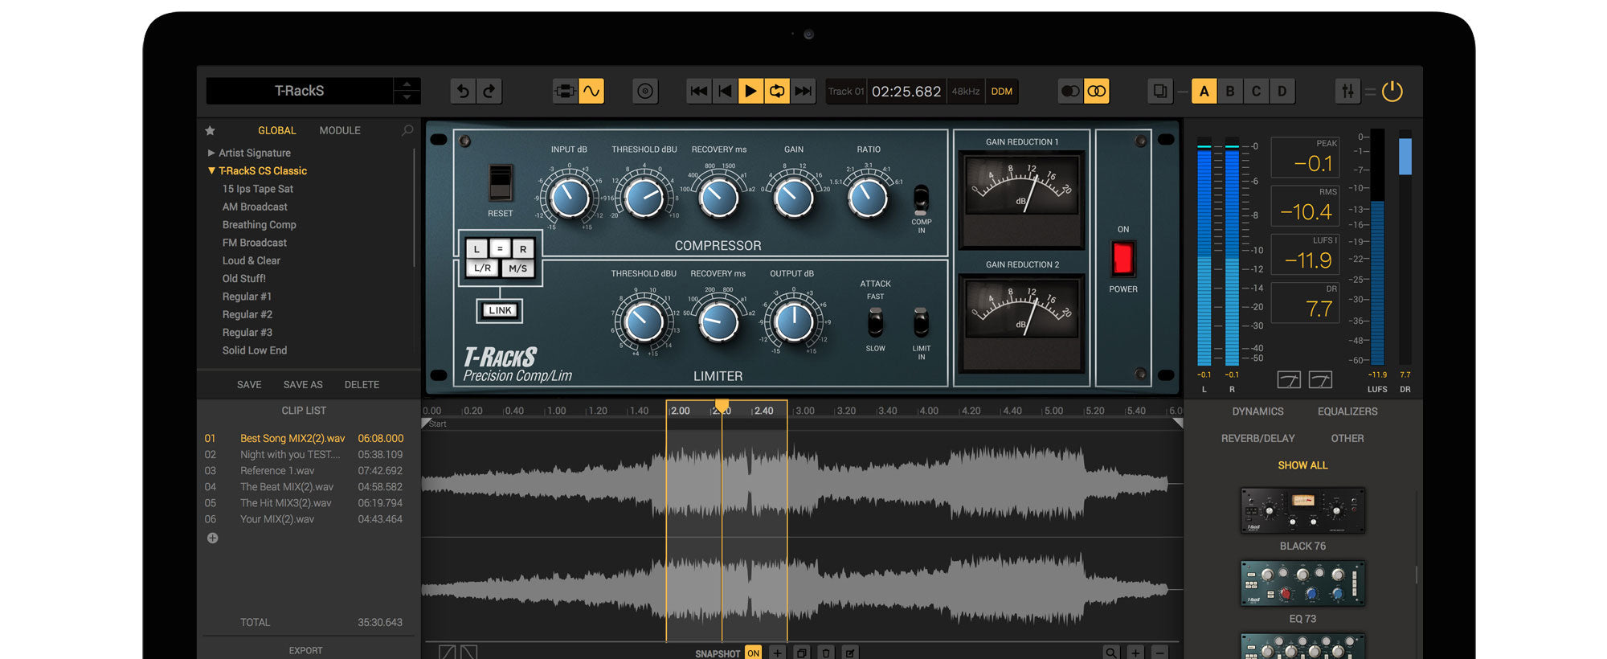This screenshot has height=659, width=1607.
Task: Click the play button
Action: click(x=750, y=91)
